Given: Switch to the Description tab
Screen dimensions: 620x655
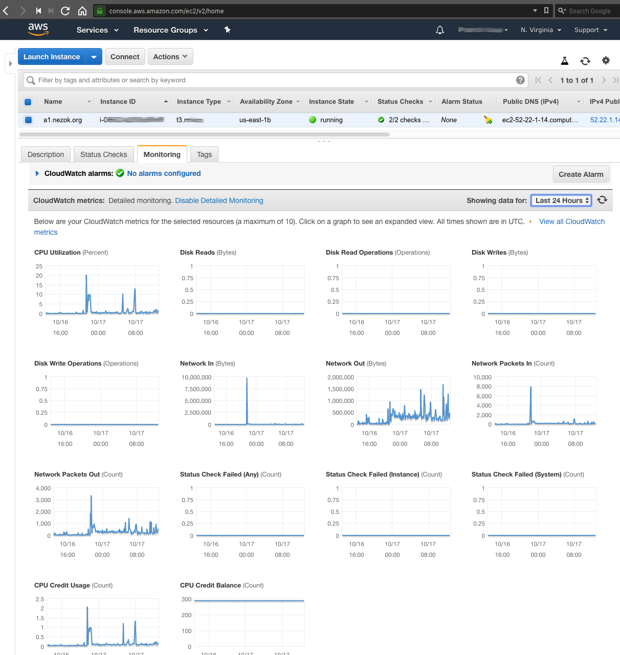Looking at the screenshot, I should click(46, 154).
